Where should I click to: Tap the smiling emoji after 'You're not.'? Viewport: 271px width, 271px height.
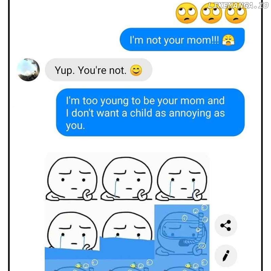click(x=136, y=70)
